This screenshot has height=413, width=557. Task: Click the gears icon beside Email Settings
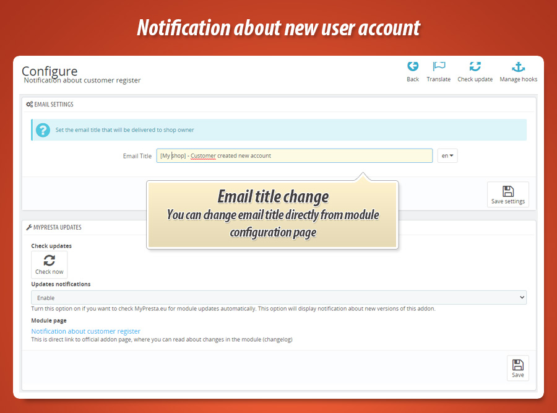pos(29,104)
